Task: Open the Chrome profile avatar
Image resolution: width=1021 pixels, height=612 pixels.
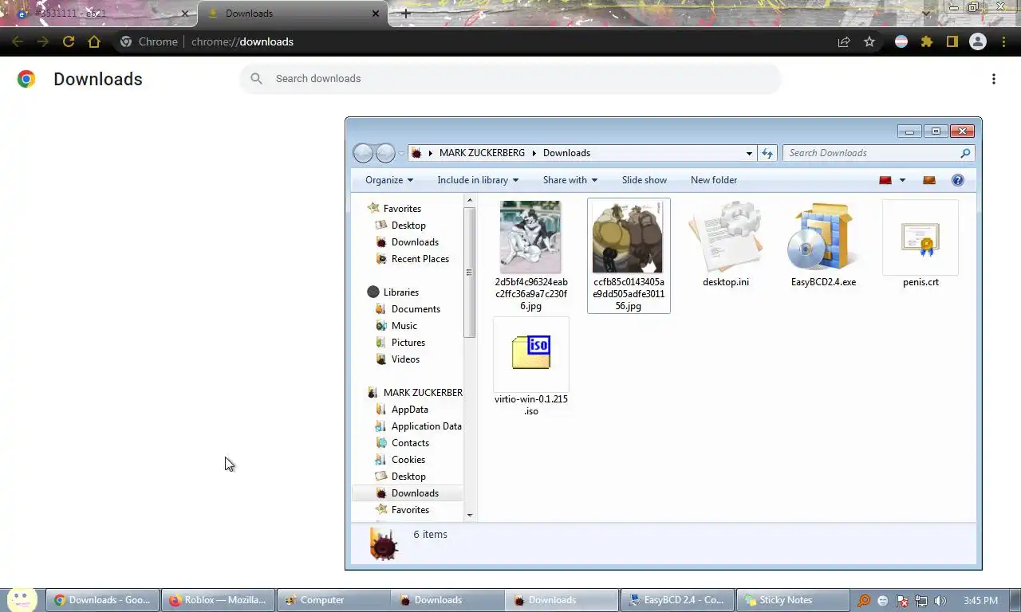Action: [978, 41]
